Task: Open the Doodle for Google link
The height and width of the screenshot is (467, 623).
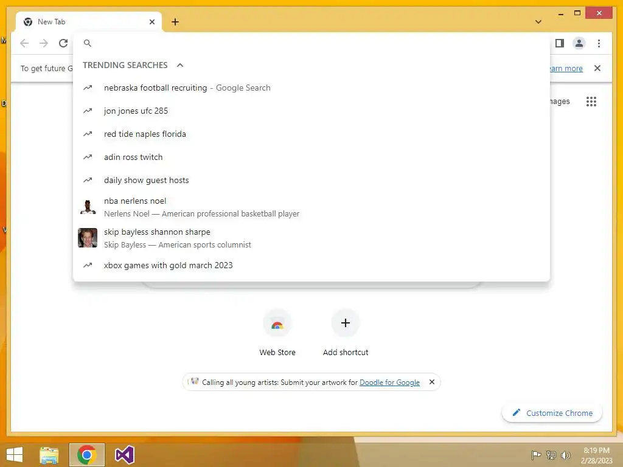Action: [x=389, y=382]
